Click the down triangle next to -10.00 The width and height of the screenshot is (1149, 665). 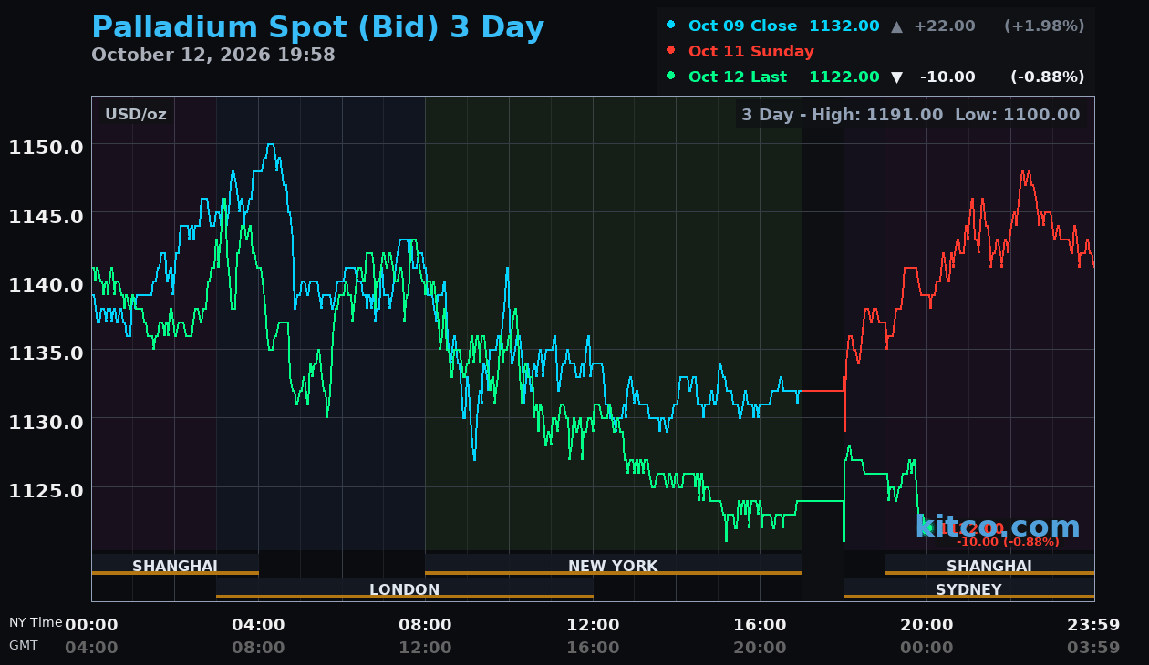click(x=897, y=77)
